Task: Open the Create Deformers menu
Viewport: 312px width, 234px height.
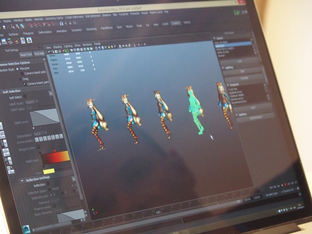Action: (74, 17)
